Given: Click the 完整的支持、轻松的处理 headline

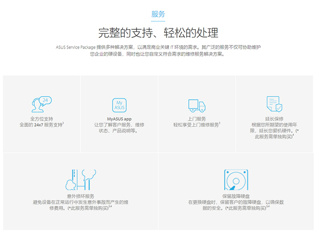Looking at the screenshot, I should coord(158,33).
